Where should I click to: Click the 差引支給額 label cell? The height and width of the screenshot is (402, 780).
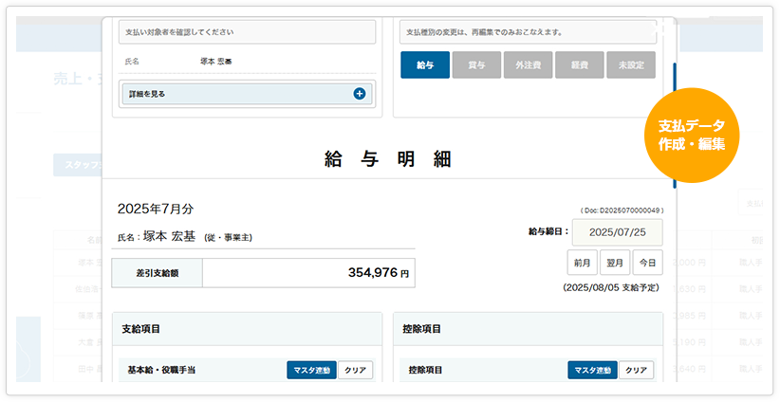tap(158, 273)
